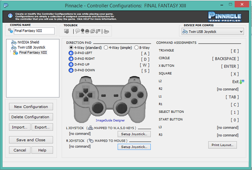Click the mouse icon in R JOYSTICK header
The width and height of the screenshot is (252, 170).
pyautogui.click(x=91, y=141)
